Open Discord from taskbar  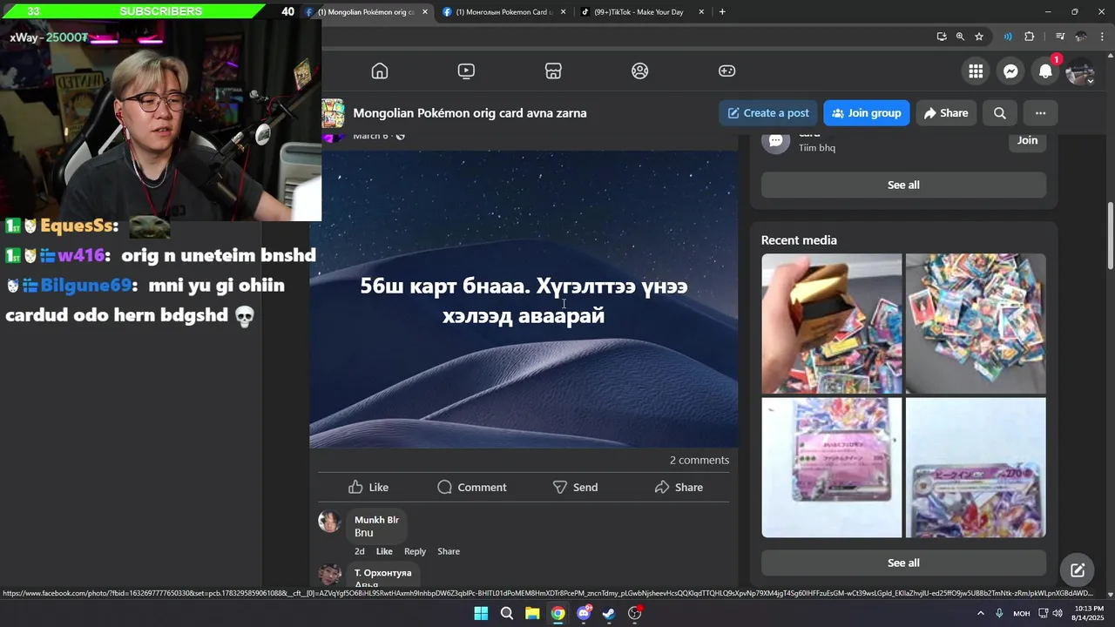(584, 614)
